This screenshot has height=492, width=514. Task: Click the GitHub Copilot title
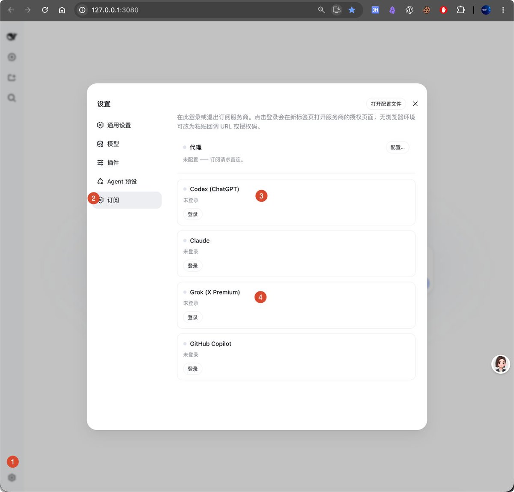(211, 344)
